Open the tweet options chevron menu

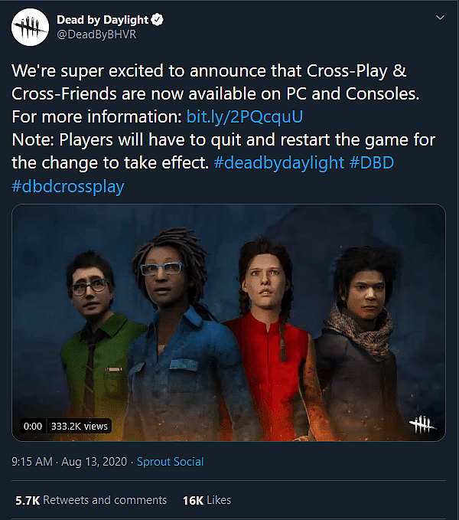(x=438, y=17)
